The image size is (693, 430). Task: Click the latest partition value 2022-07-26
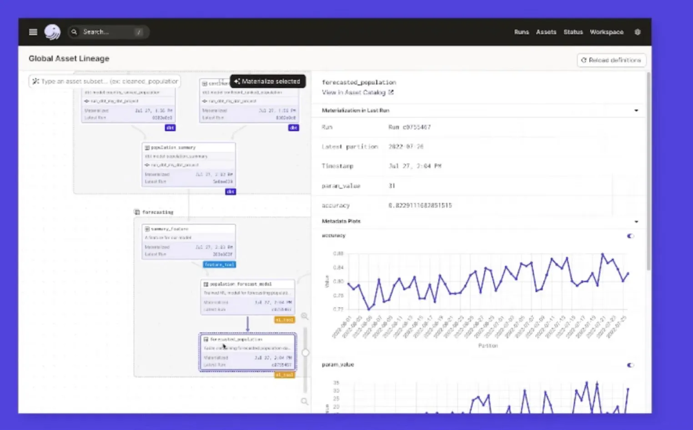pyautogui.click(x=406, y=147)
